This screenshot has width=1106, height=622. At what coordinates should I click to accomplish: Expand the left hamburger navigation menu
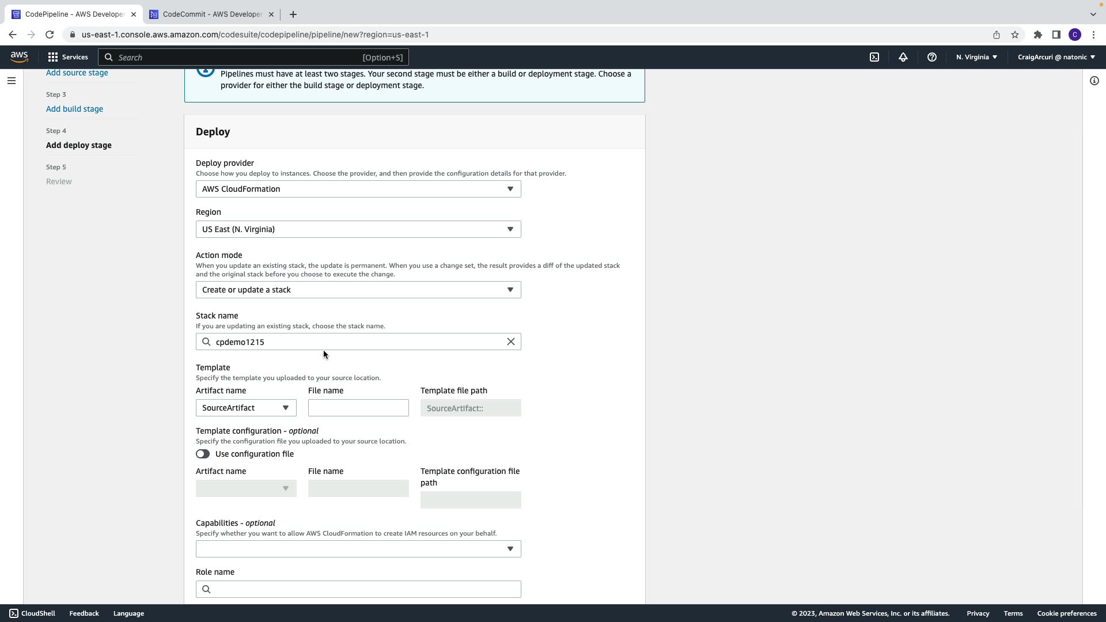12,81
